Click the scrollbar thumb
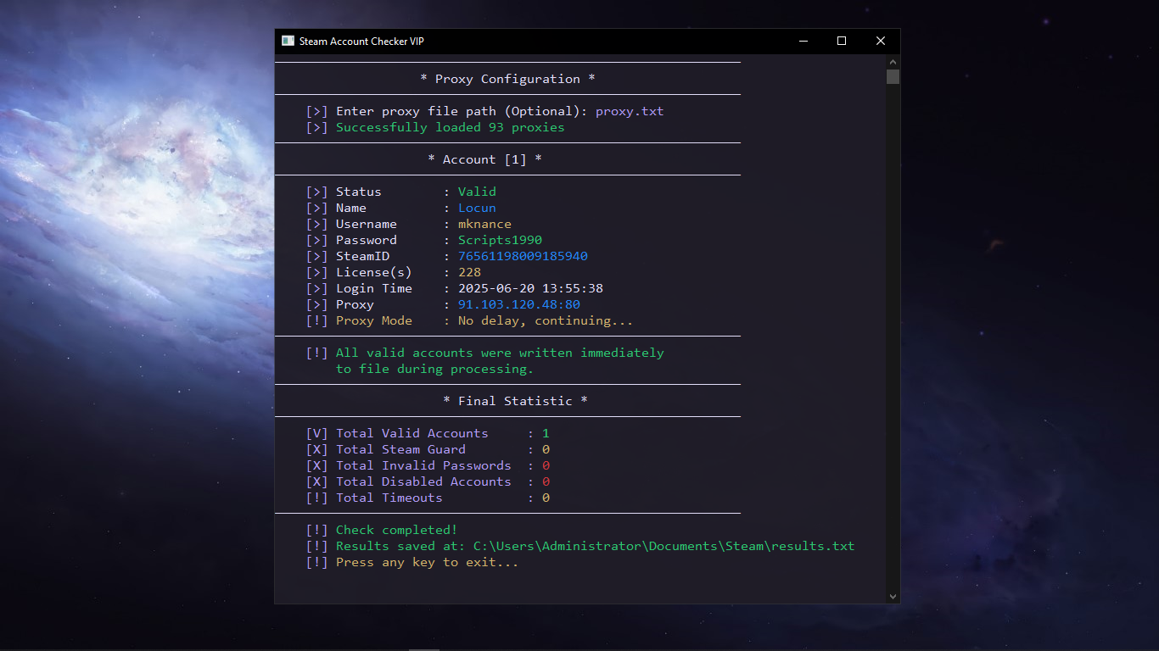 click(x=893, y=77)
